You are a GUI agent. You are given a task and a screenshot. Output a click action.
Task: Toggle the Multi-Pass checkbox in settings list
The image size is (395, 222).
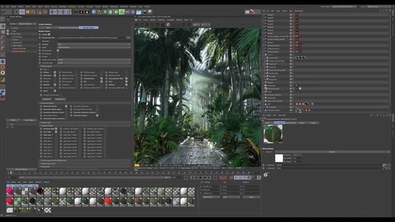coord(8,34)
